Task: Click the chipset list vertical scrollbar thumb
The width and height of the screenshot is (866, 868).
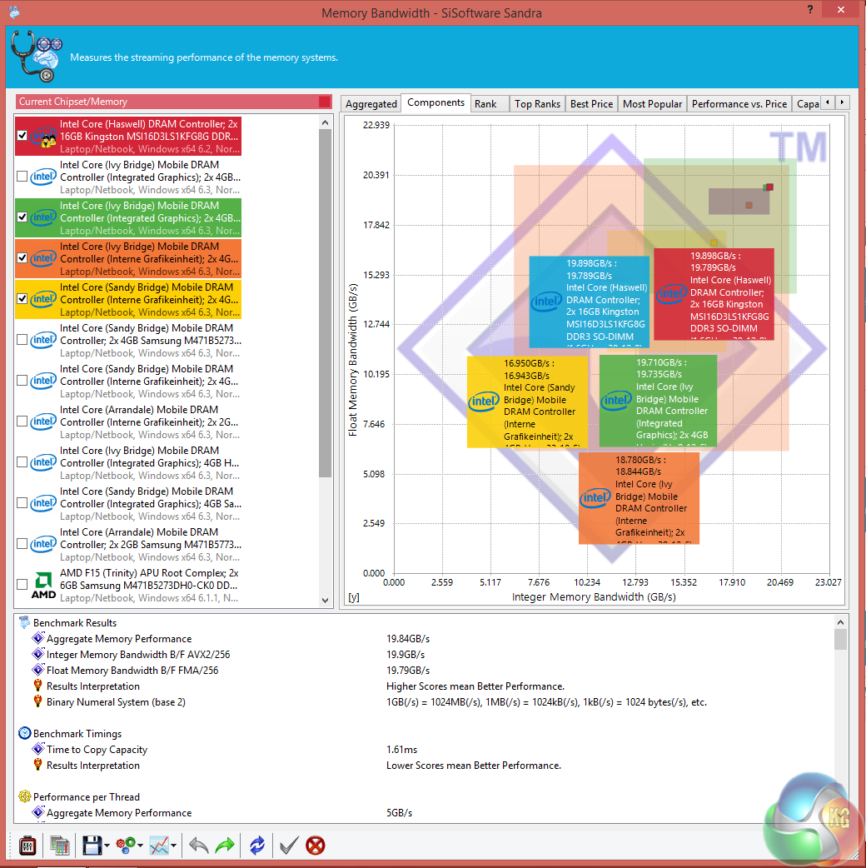Action: (x=325, y=303)
